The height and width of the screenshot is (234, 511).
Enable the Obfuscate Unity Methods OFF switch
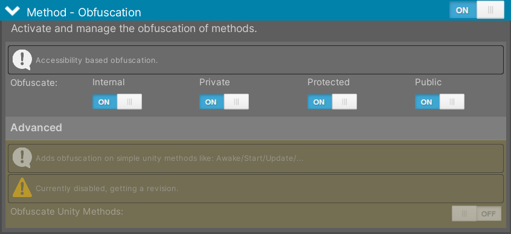pyautogui.click(x=477, y=213)
